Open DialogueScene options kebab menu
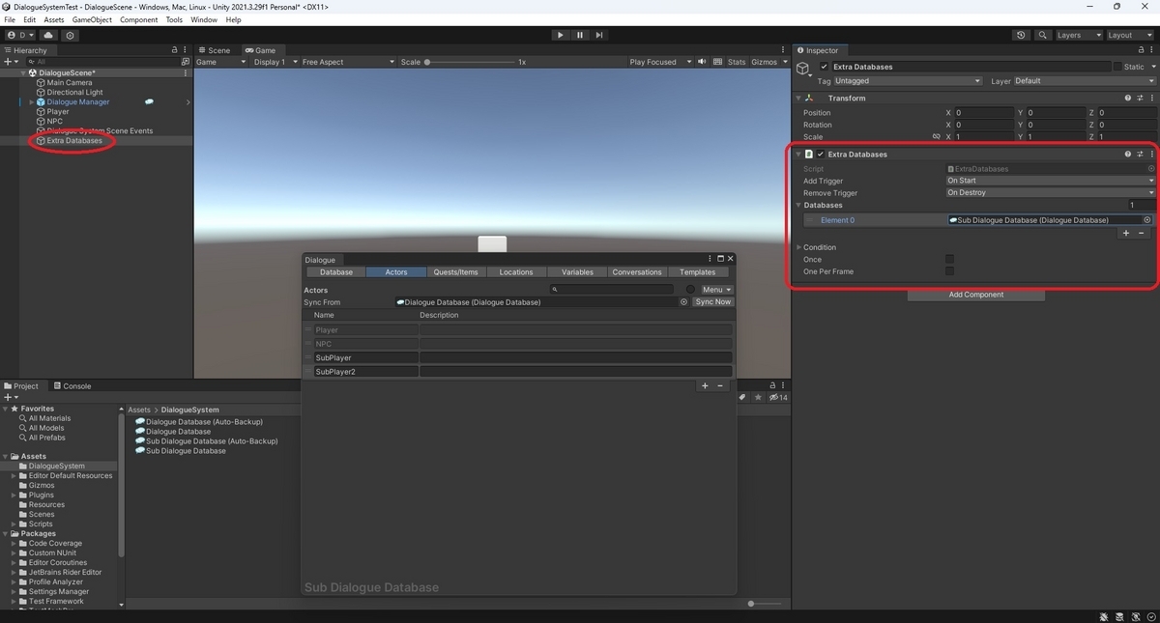 point(185,72)
